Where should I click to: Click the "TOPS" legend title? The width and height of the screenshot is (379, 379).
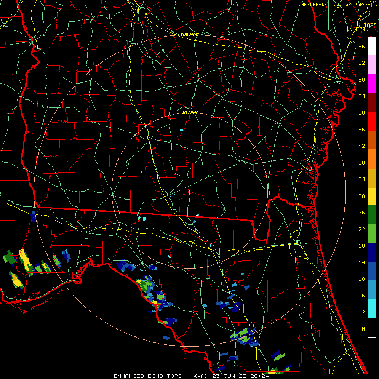370,25
